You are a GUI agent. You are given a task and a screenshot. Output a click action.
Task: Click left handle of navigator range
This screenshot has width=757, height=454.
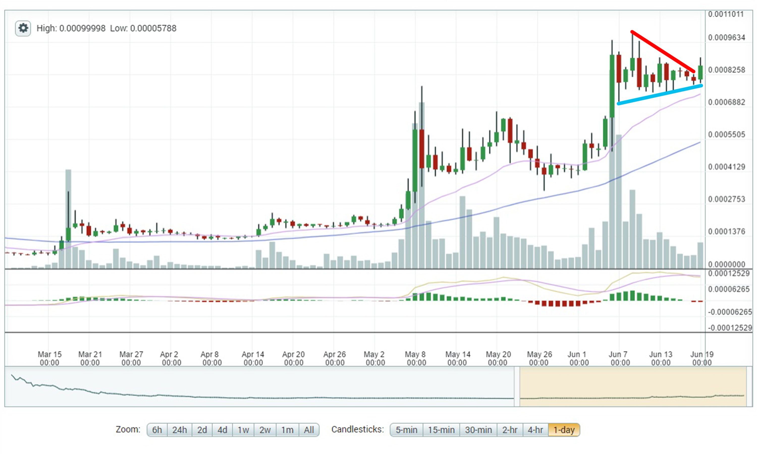[517, 387]
